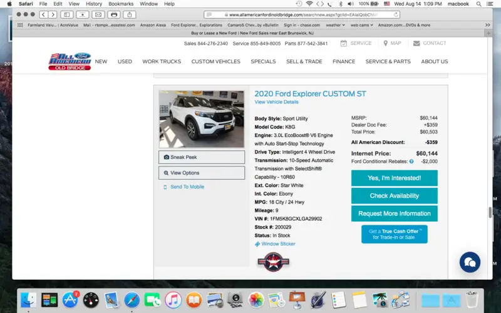Open the FINANCE navigation item
Screen dimensions: 501x313
click(x=344, y=61)
